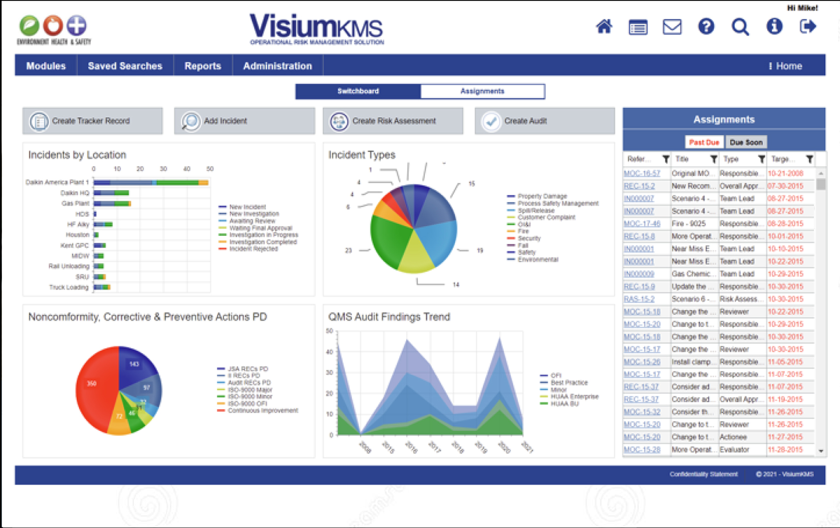This screenshot has height=528, width=840.
Task: Open the Administration menu
Action: 278,66
